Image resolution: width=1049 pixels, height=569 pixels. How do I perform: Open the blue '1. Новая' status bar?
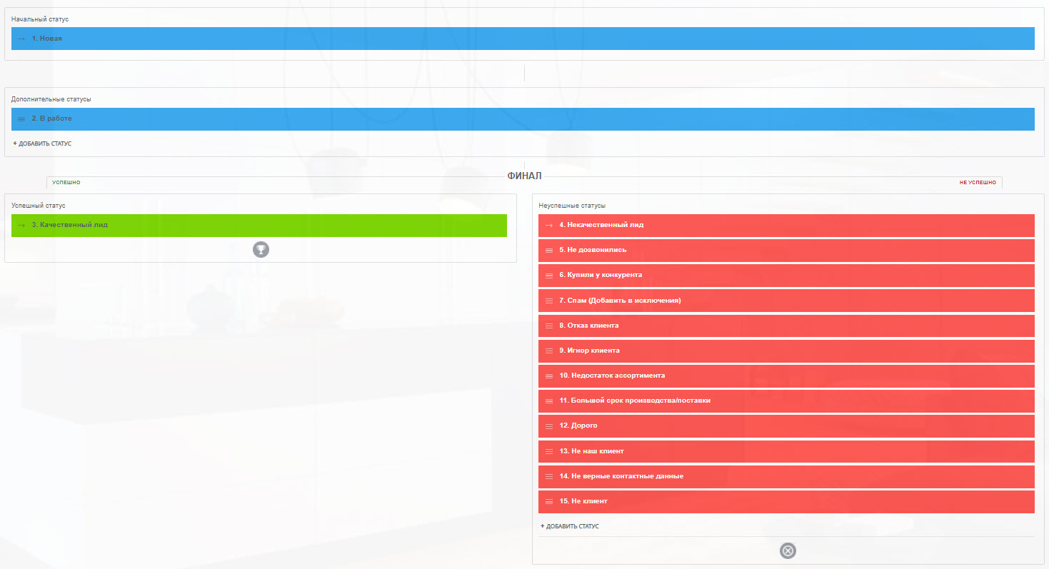click(523, 39)
